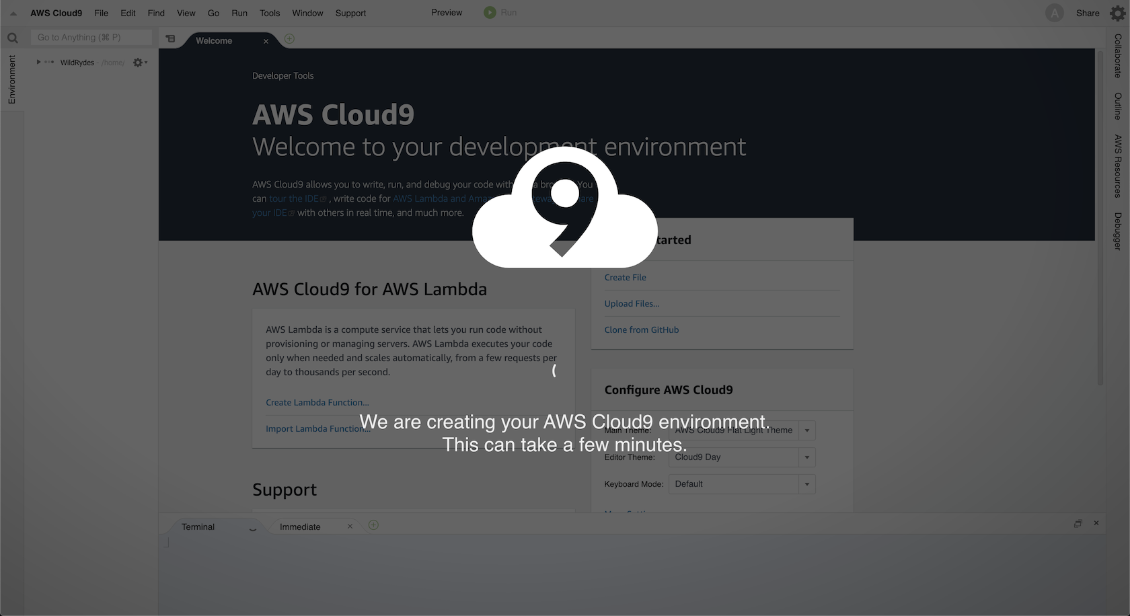Open the AWS Cloud9 menu
This screenshot has width=1130, height=616.
(x=56, y=13)
